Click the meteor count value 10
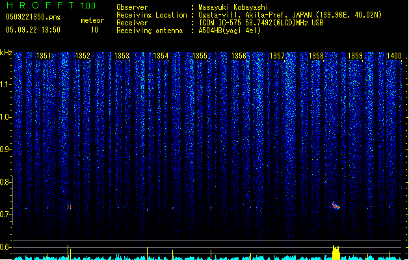 point(94,30)
